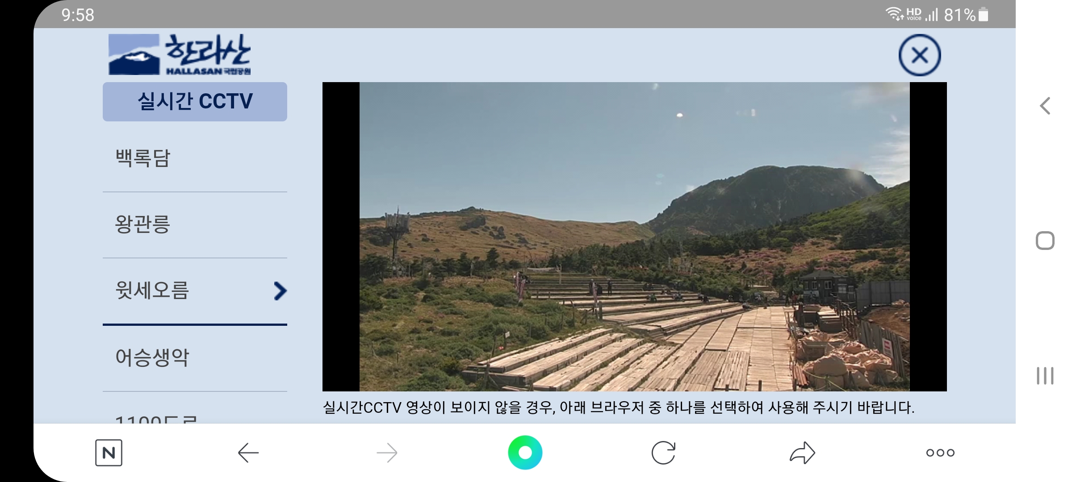Open the three-dot more options menu
The width and height of the screenshot is (1072, 482).
pos(940,453)
